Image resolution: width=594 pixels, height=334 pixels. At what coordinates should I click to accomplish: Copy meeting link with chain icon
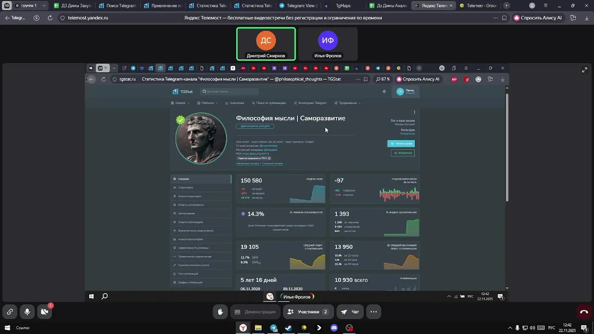[10, 312]
